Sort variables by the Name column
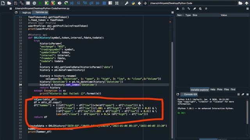 pyautogui.click(x=180, y=15)
